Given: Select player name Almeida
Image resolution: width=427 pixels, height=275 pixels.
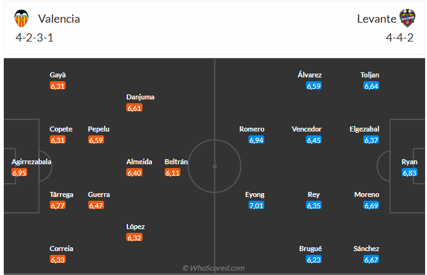Looking at the screenshot, I should (x=139, y=162).
